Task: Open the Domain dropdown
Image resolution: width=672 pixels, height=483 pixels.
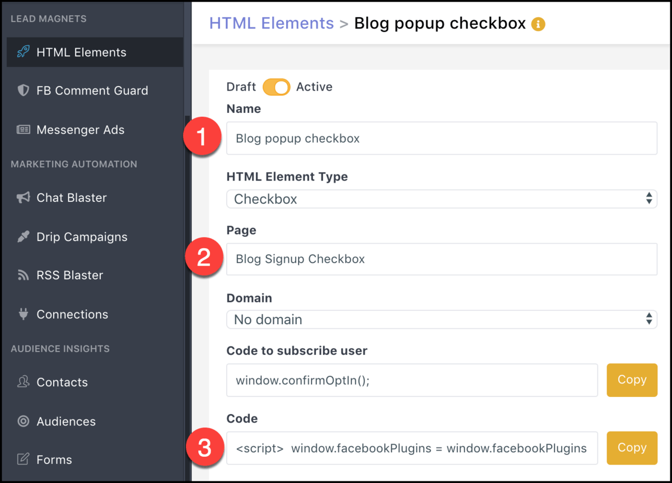Action: [x=442, y=319]
